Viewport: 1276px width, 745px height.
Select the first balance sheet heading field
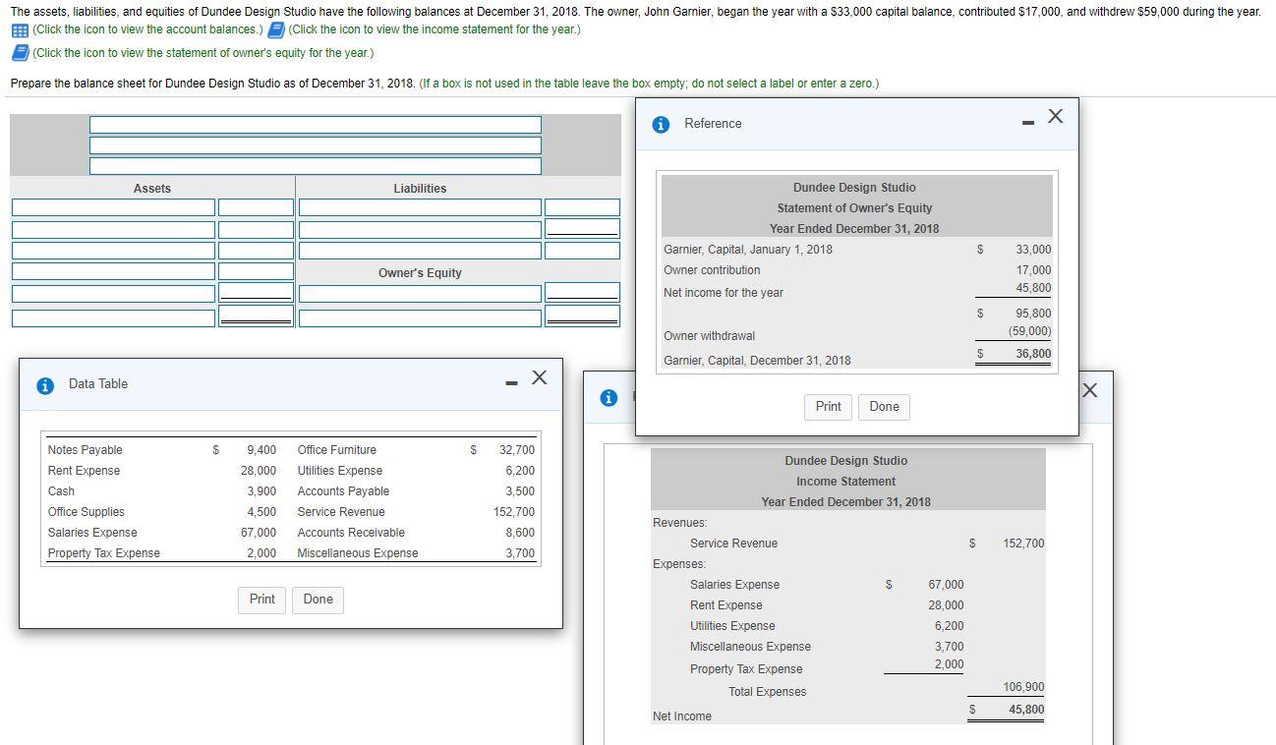(x=316, y=125)
